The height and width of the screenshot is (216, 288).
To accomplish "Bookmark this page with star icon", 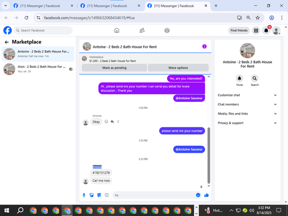I will point(257,18).
